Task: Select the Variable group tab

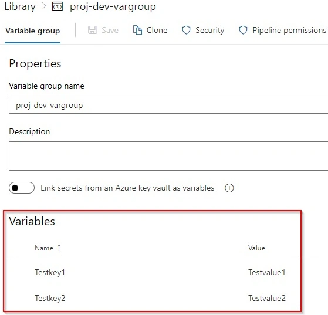Action: click(x=33, y=31)
